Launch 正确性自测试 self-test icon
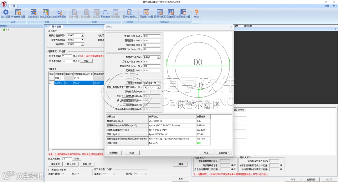The height and width of the screenshot is (182, 338). [130, 13]
